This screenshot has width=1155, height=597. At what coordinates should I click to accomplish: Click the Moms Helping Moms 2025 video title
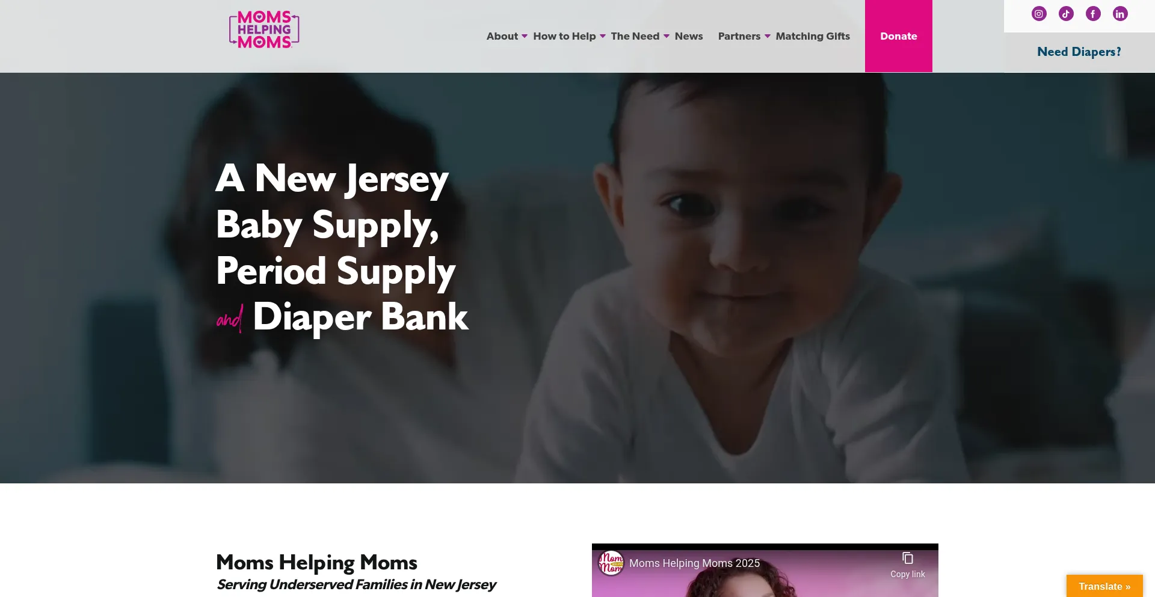click(695, 563)
